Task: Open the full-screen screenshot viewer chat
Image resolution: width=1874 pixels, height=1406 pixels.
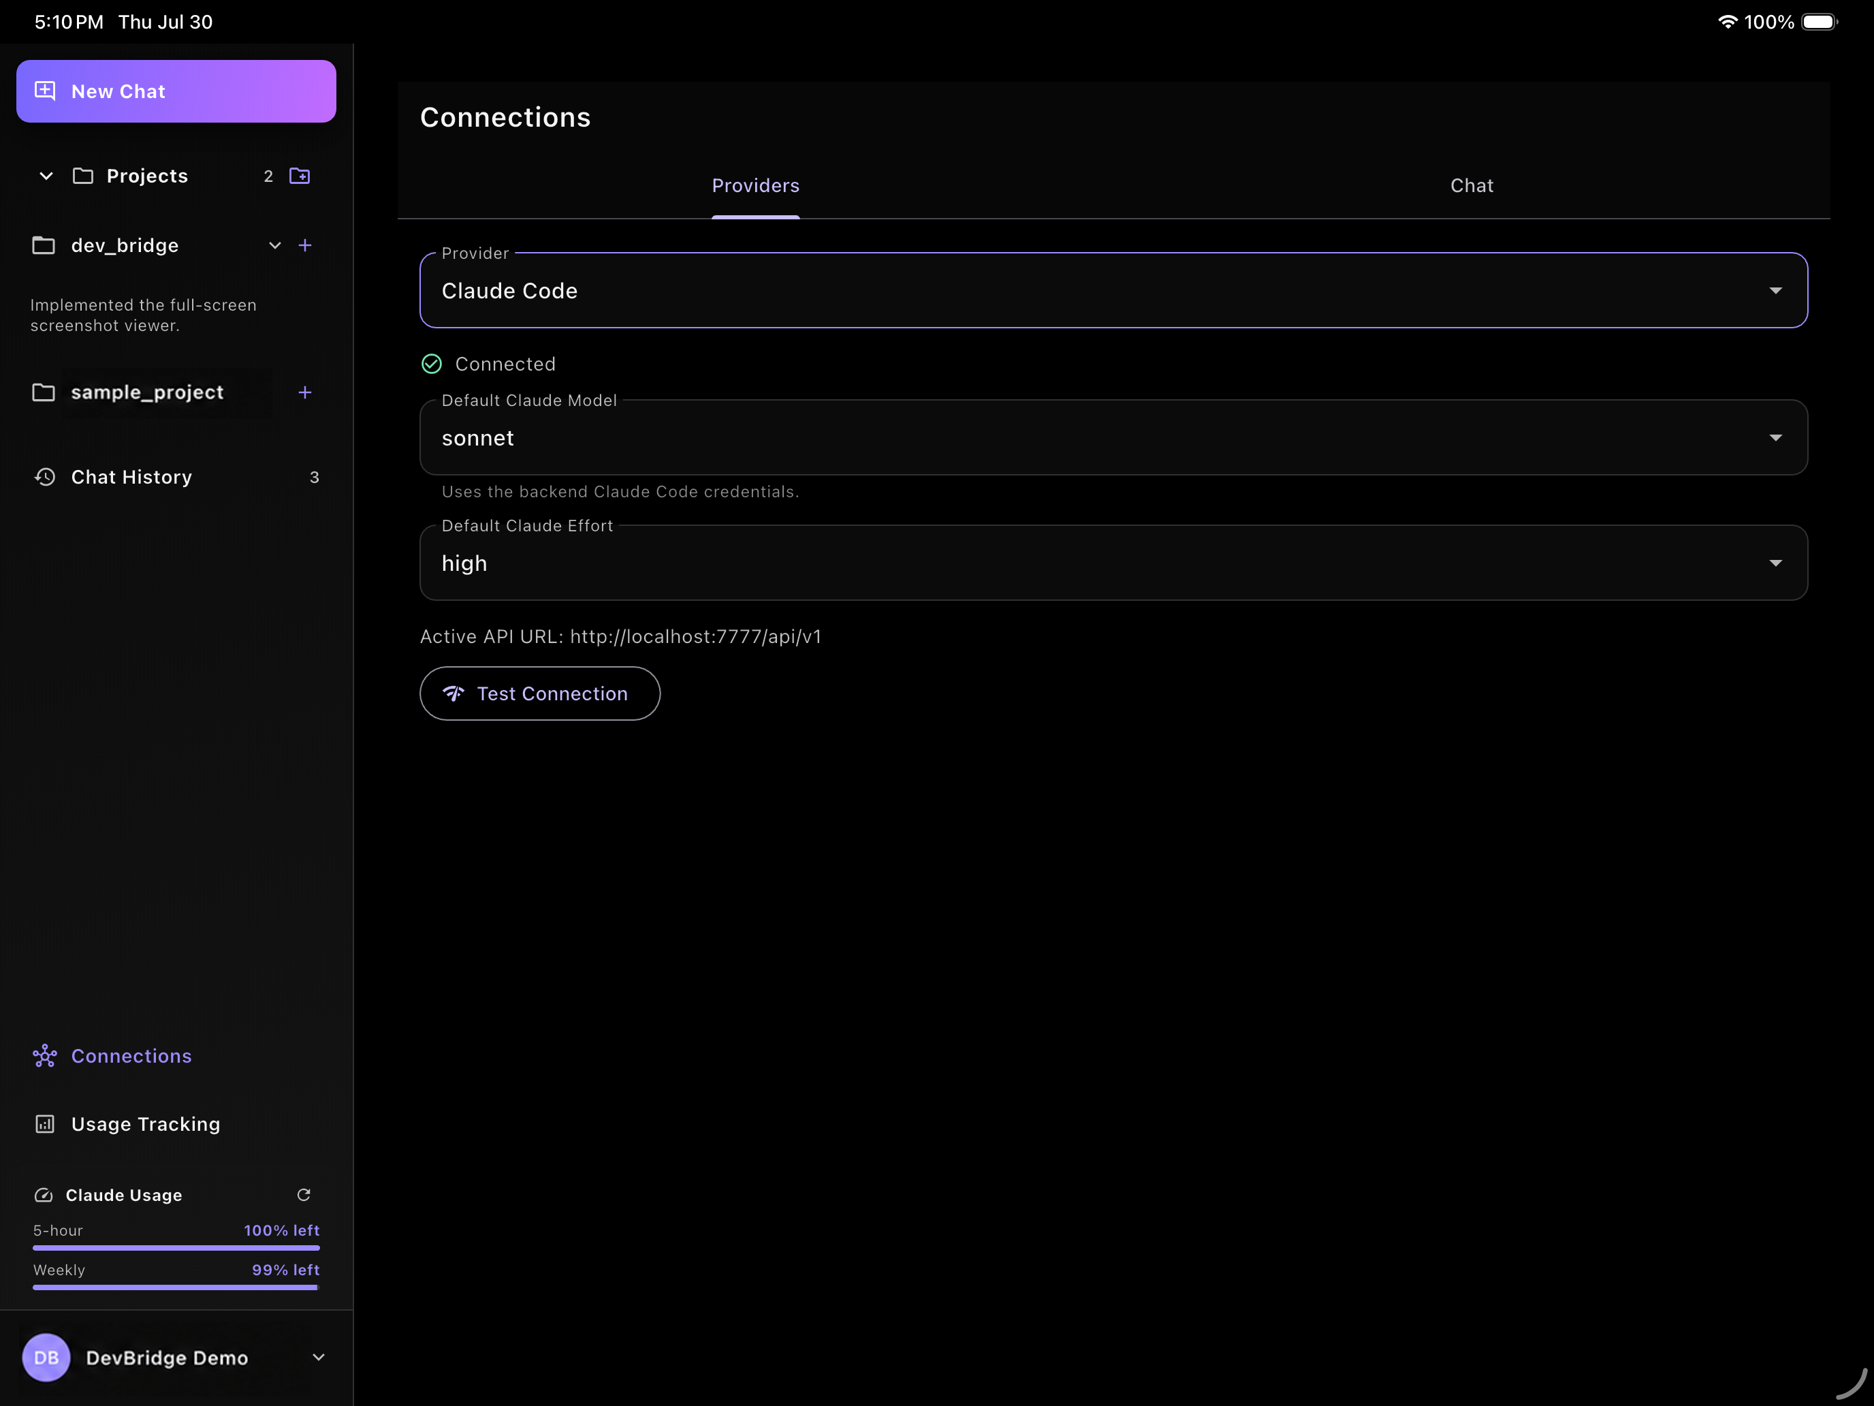Action: click(143, 315)
